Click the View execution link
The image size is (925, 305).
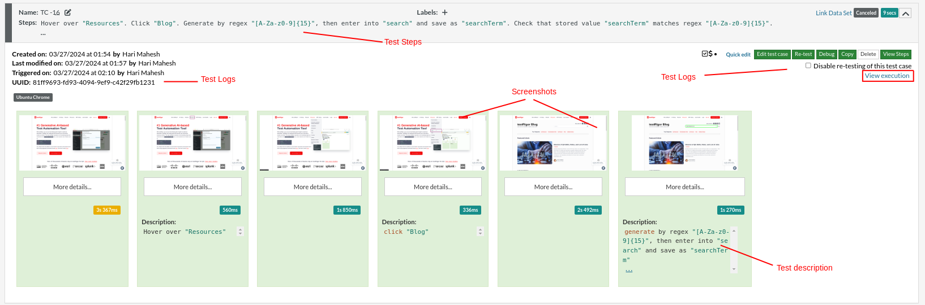pos(887,76)
